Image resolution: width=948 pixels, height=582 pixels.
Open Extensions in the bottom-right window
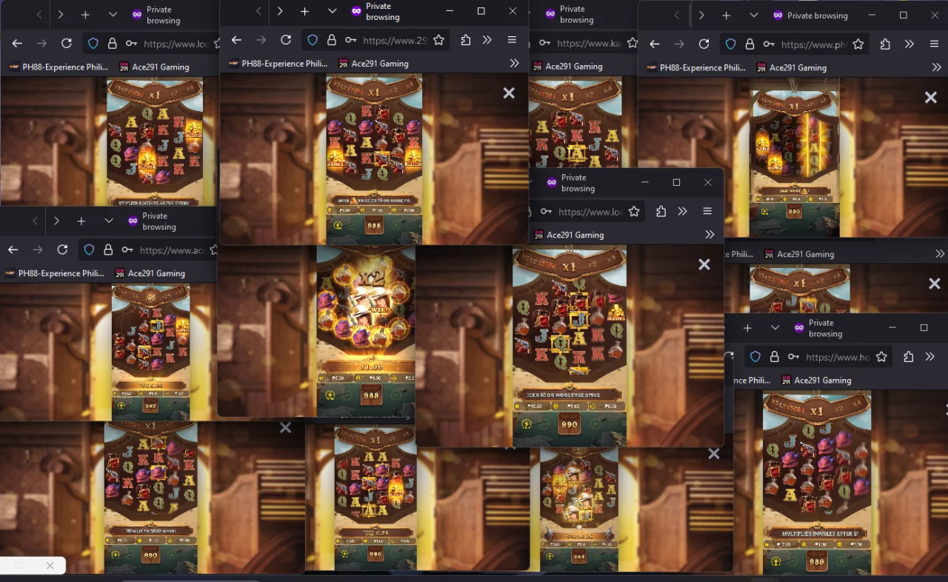point(908,357)
